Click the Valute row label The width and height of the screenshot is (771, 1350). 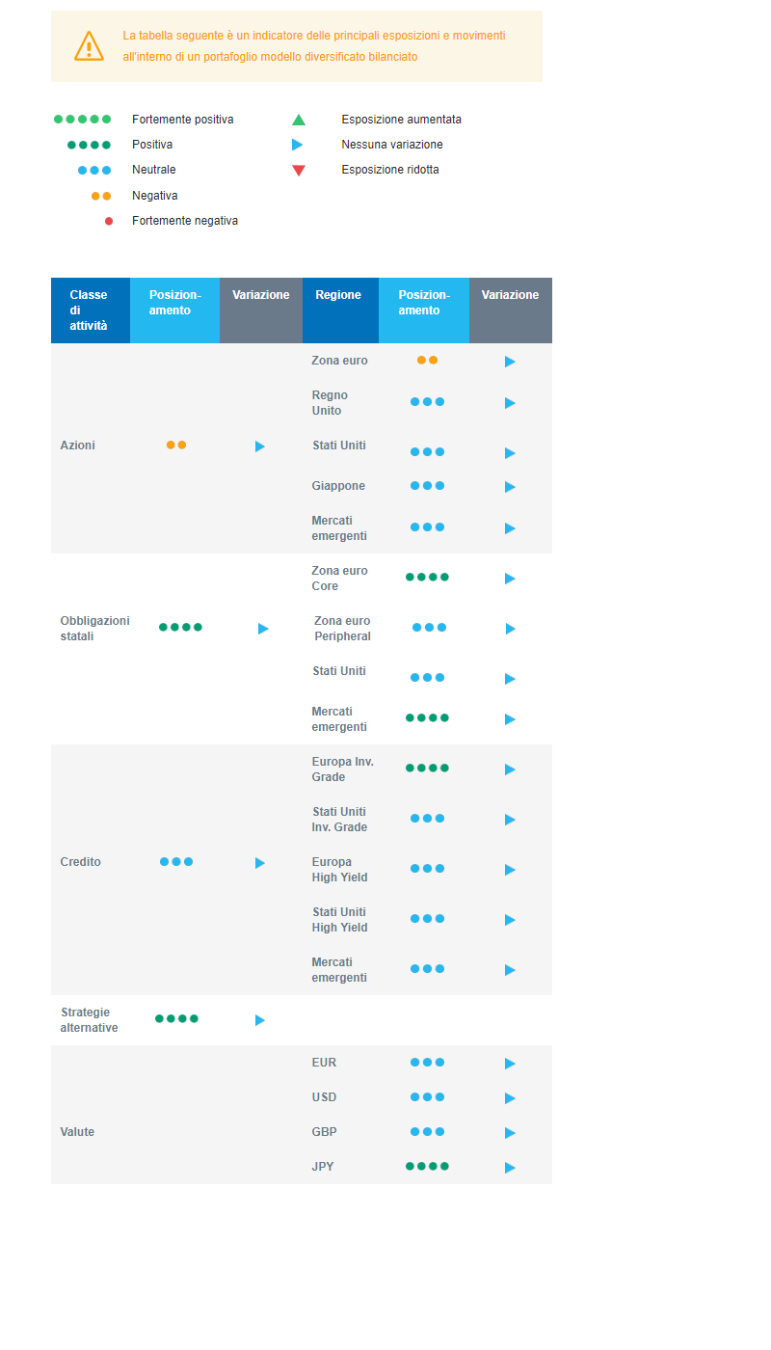coord(77,1132)
